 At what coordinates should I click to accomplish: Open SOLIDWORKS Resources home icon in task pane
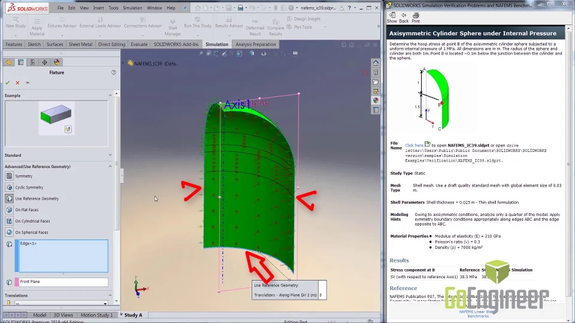[x=376, y=63]
